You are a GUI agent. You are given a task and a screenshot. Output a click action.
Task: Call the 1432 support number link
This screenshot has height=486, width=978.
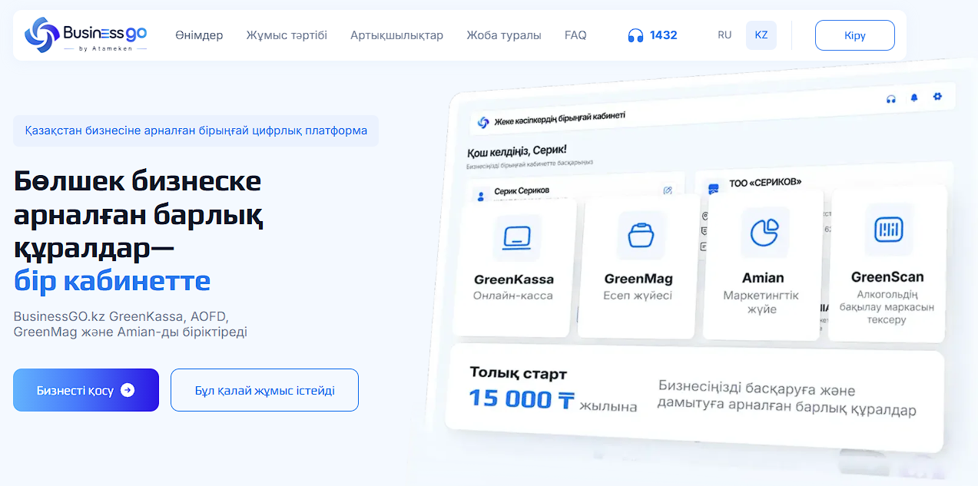click(652, 35)
